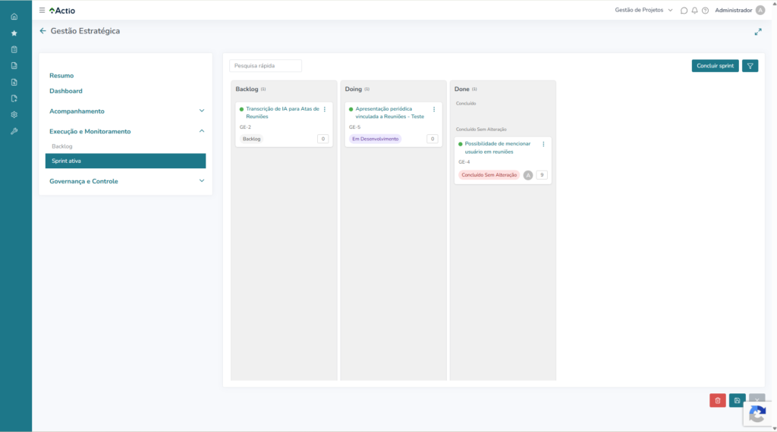Click the GE-2 card identifier
The image size is (777, 432).
pos(245,127)
